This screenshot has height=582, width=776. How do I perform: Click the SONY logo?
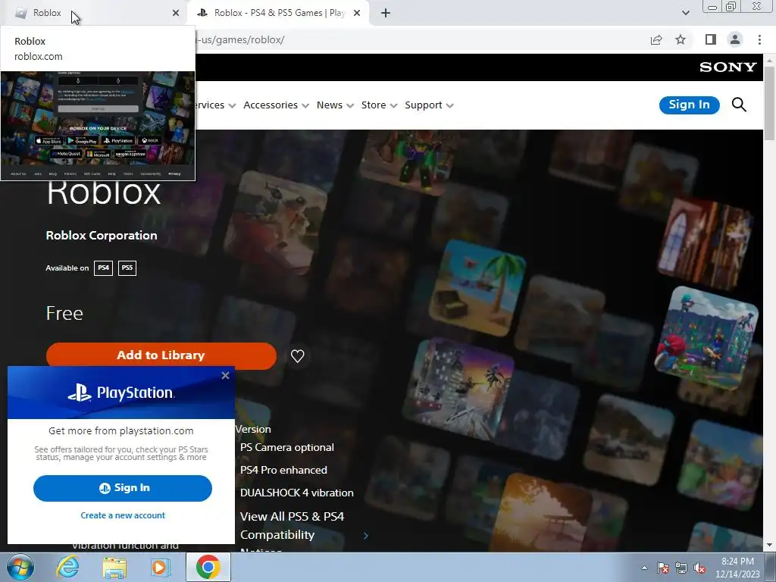(728, 67)
